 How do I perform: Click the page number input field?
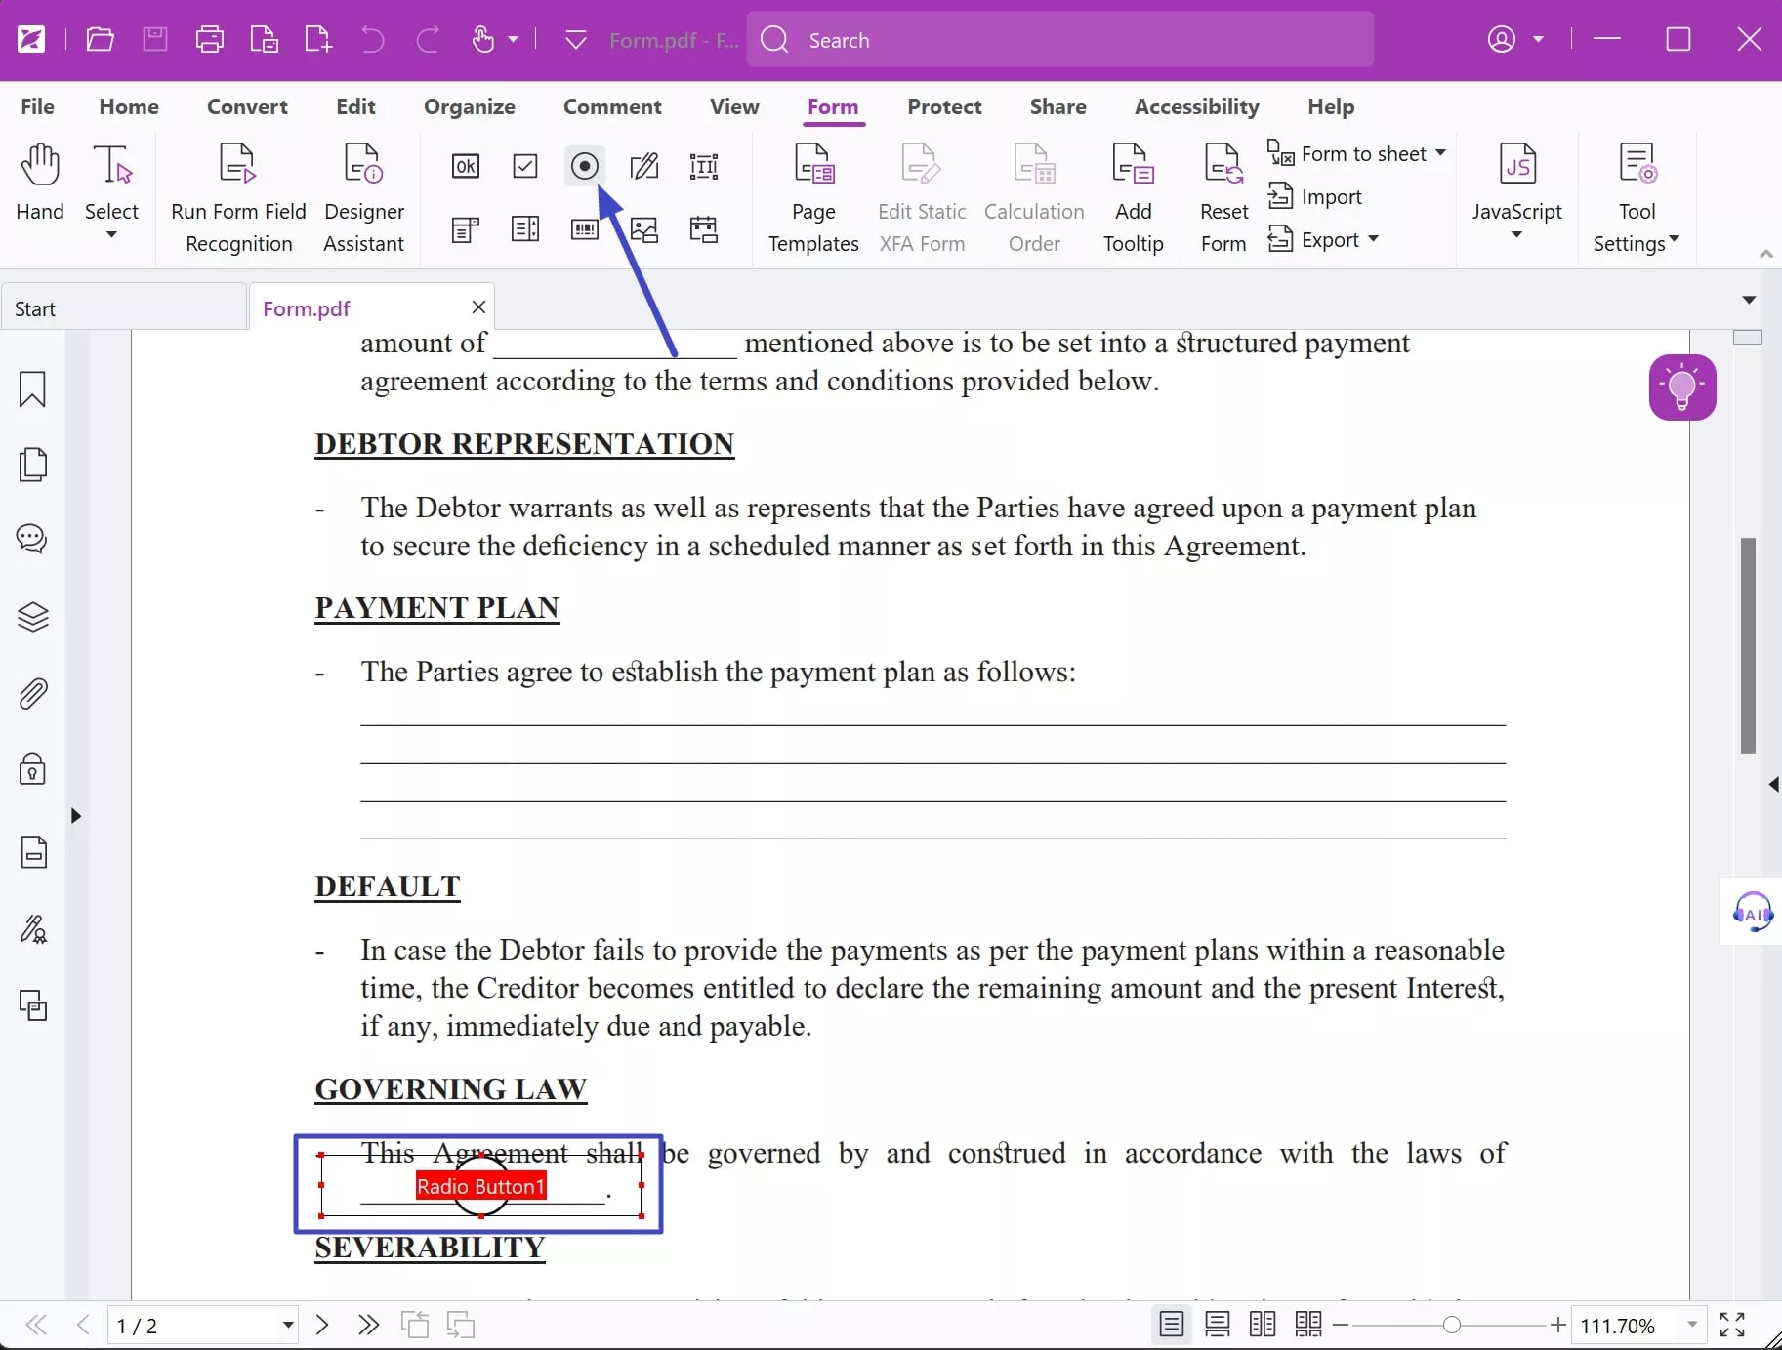coord(191,1325)
